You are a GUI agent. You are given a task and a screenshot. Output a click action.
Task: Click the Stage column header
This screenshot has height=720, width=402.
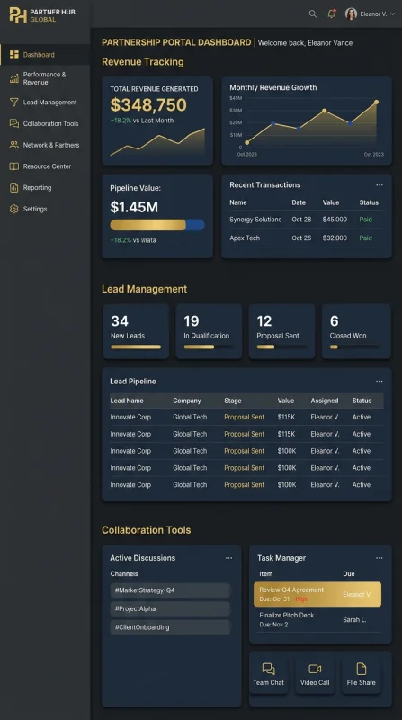point(233,400)
